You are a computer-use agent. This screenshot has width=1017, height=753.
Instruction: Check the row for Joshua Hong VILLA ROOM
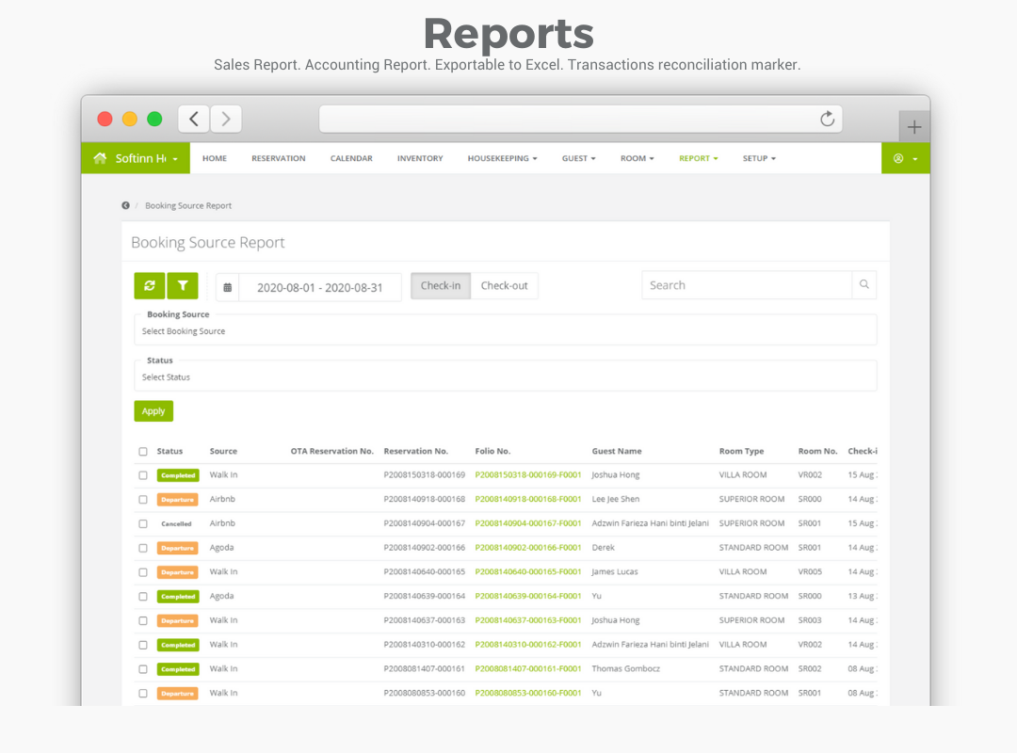click(x=143, y=475)
